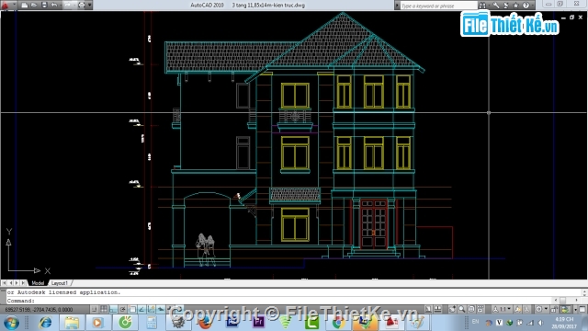The image size is (588, 331).
Task: Open the SteeringWheels tool
Action: tap(471, 309)
